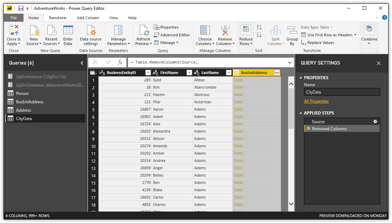The image size is (392, 223).
Task: Switch to the Add Column tab
Action: point(88,18)
